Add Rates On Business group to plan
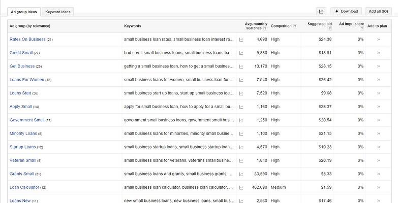 pos(379,39)
